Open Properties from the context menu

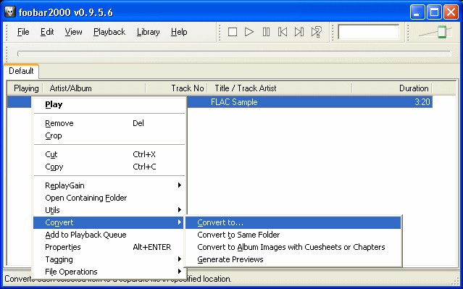[x=110, y=247]
